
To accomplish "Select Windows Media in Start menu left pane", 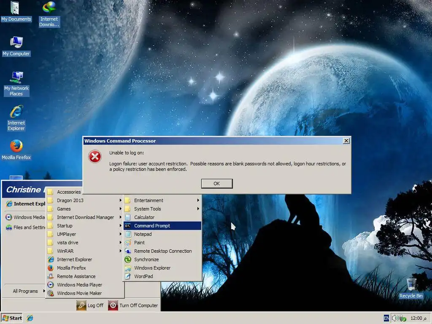I will point(25,217).
